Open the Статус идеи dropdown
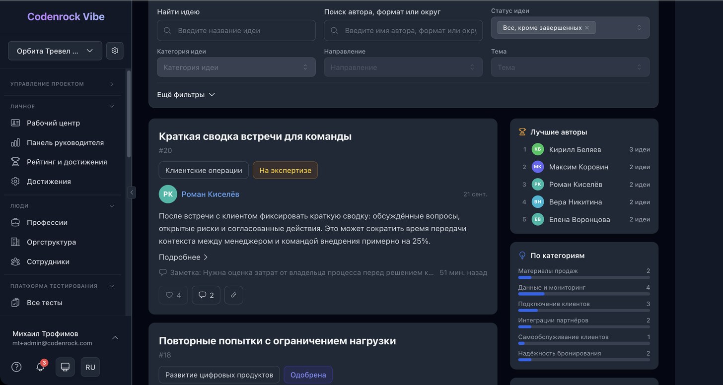The height and width of the screenshot is (385, 723). tap(570, 28)
